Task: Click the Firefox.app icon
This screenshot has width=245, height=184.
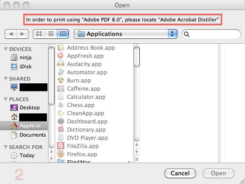Action: (61, 154)
